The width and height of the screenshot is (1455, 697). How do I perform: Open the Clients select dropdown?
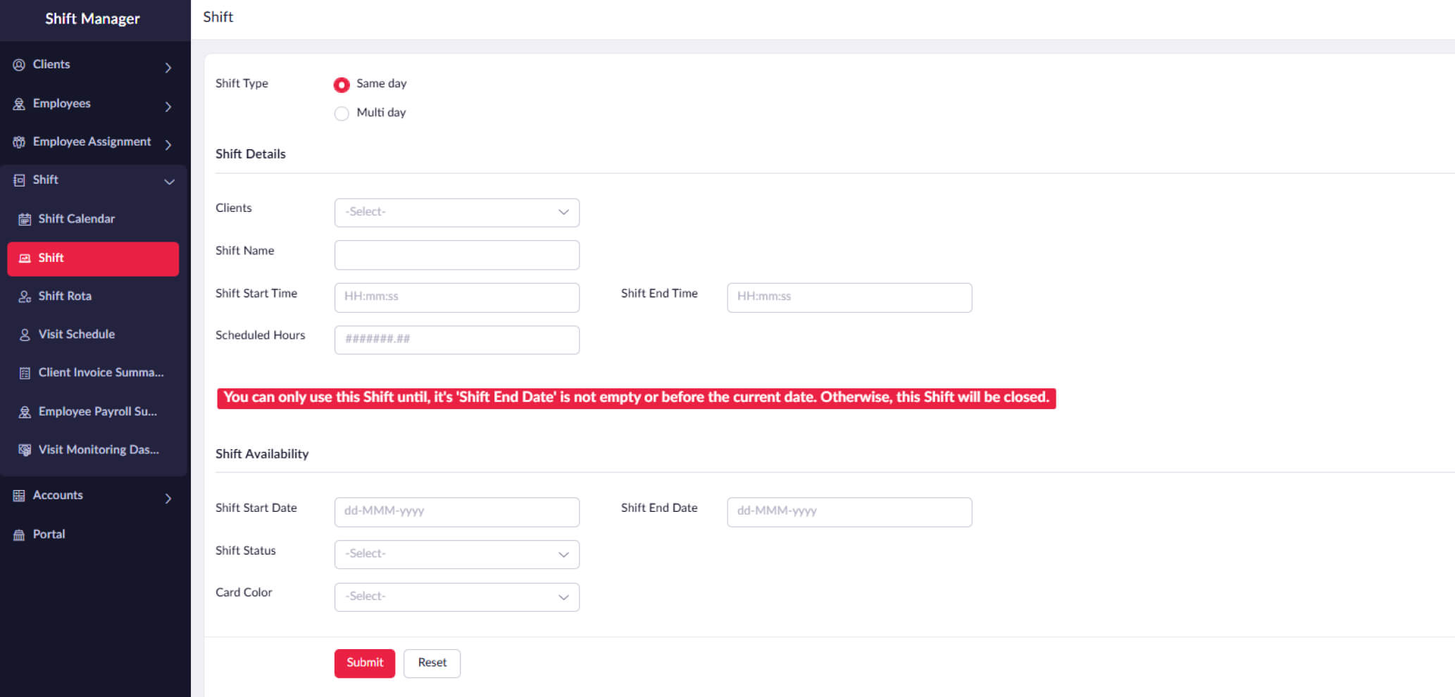point(456,213)
